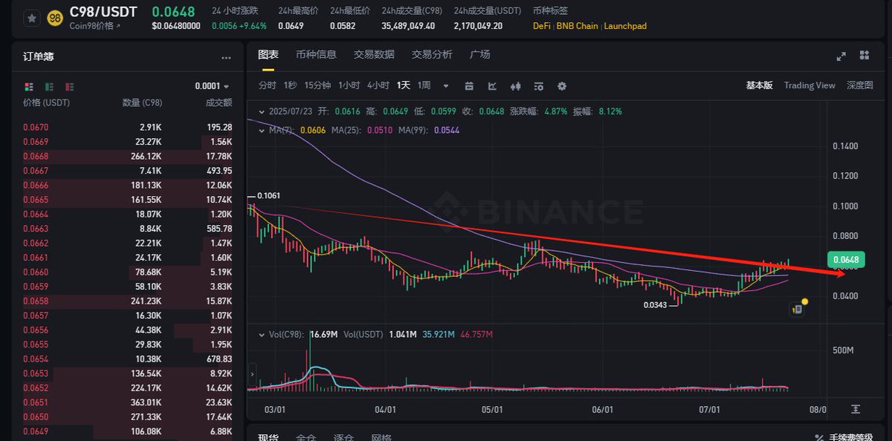Select the 1秒 chart interval
892x441 pixels.
coord(291,85)
